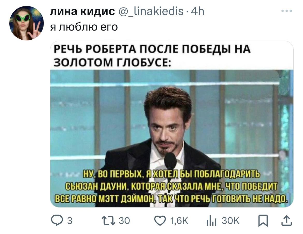Click the display name лина кидис
Image resolution: width=303 pixels, height=234 pixels.
point(83,11)
